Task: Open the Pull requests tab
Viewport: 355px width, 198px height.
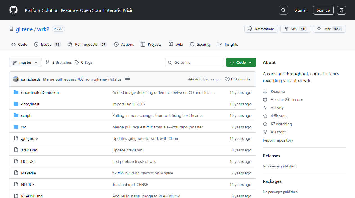Action: tap(87, 44)
